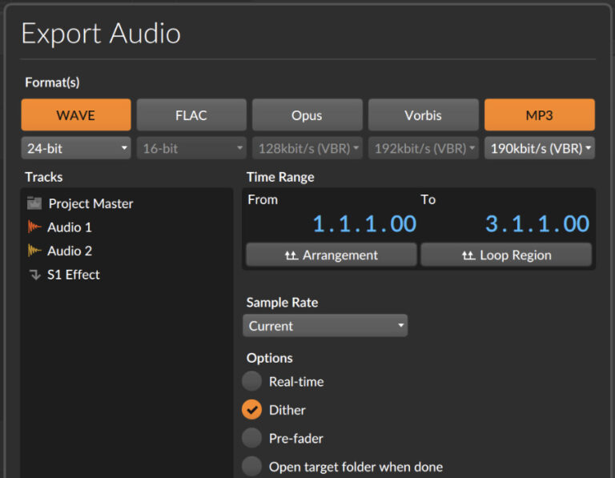Select the Audio 2 track
This screenshot has width=615, height=478.
[x=127, y=250]
